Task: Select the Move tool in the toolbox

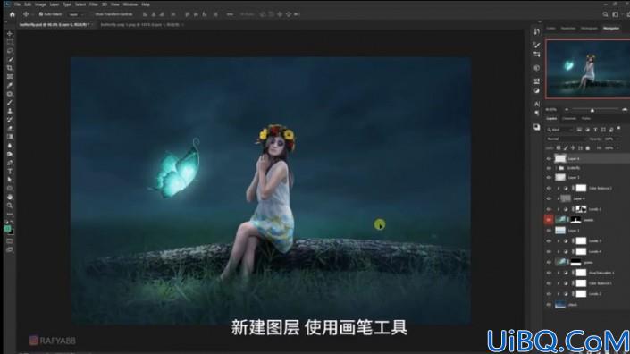Action: [x=10, y=34]
